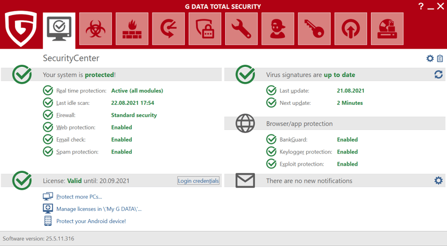Click the G DATA shield logo

pyautogui.click(x=21, y=28)
